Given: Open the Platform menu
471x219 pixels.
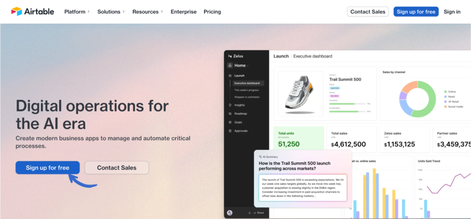Looking at the screenshot, I should tap(75, 11).
